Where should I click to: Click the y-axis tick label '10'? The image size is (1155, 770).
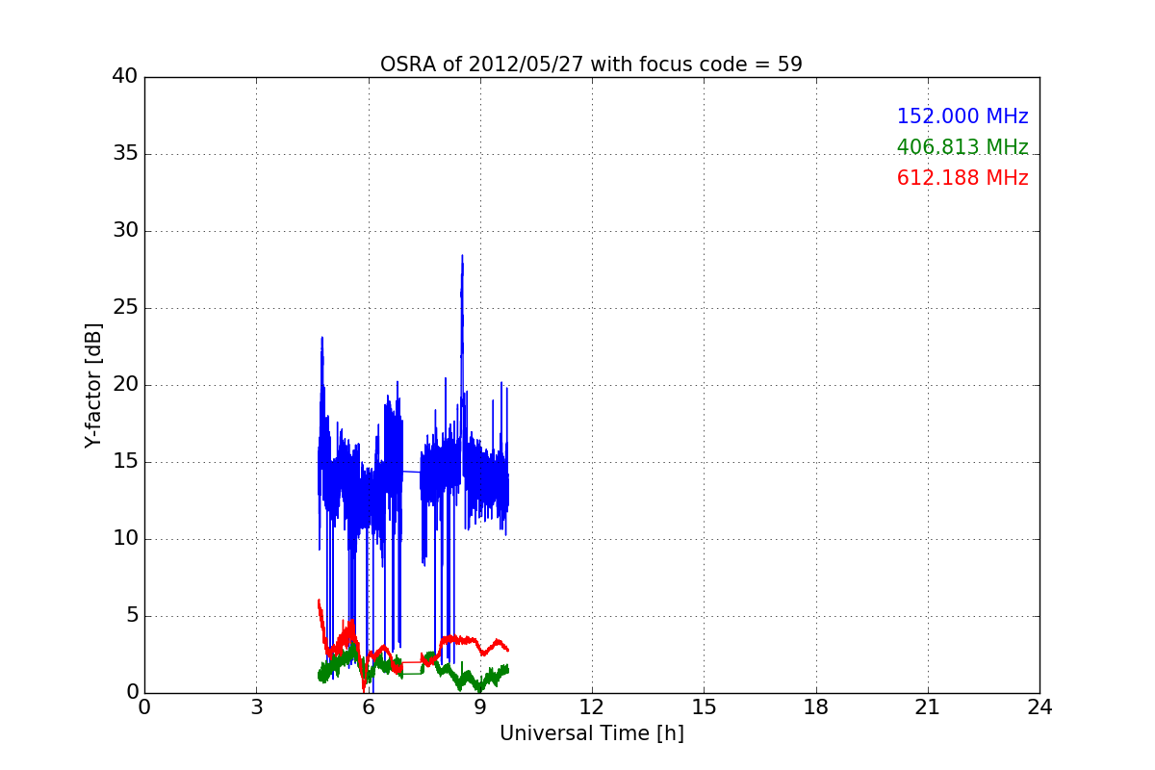click(125, 539)
